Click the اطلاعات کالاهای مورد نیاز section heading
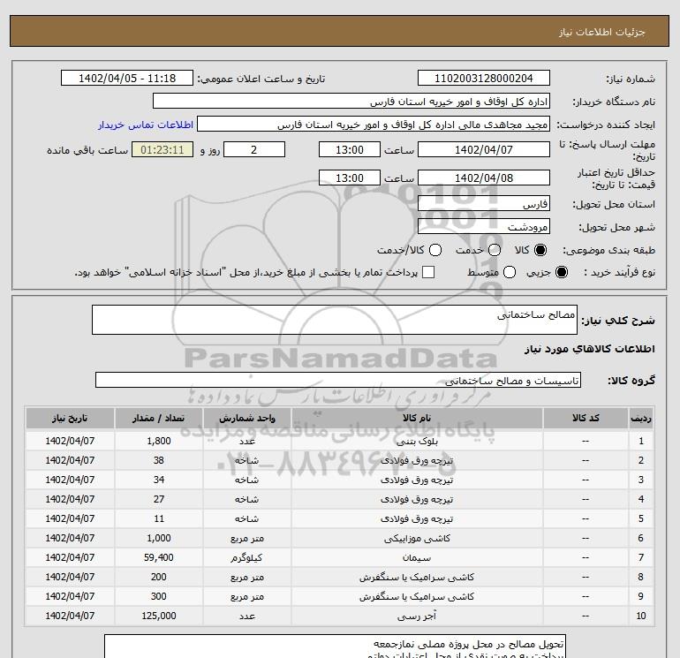The width and height of the screenshot is (680, 658). (590, 349)
